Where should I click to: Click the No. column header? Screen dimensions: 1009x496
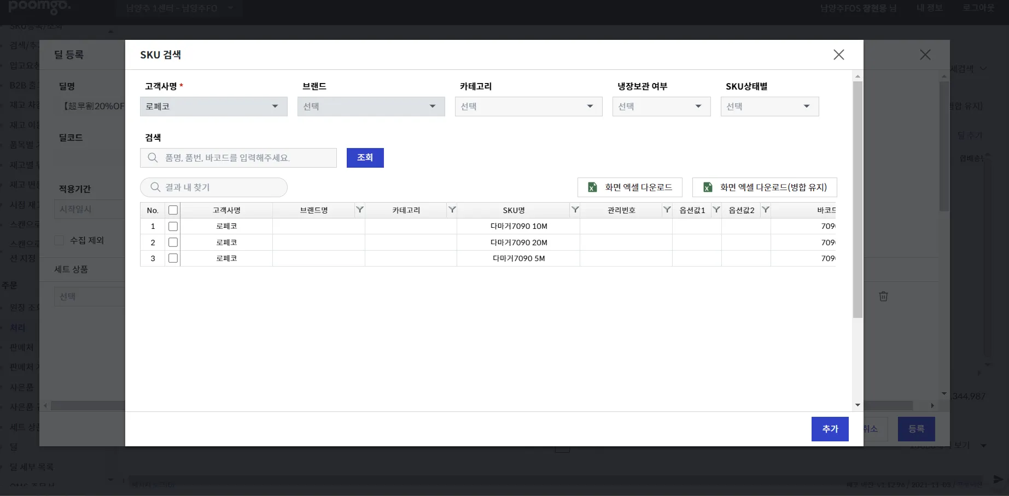click(153, 210)
